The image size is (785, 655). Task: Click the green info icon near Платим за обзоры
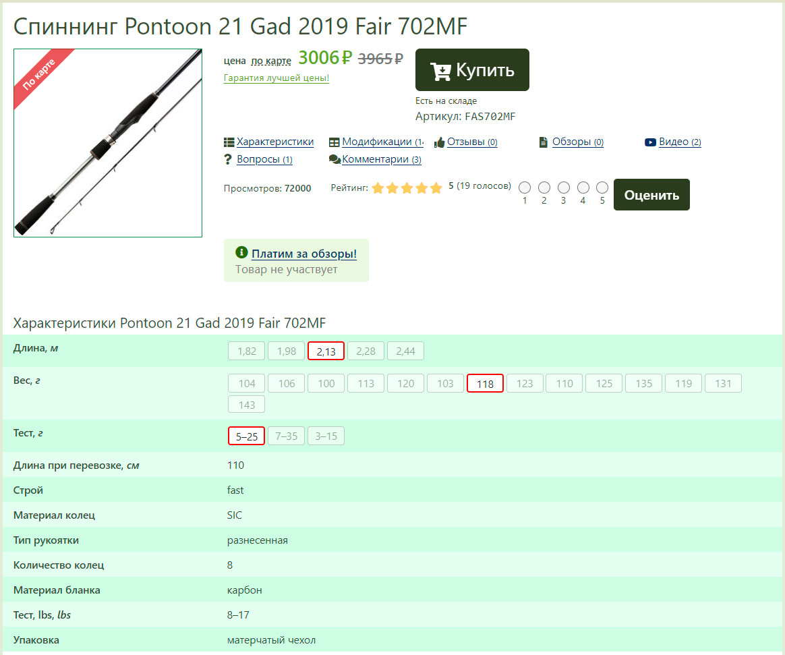(x=241, y=252)
